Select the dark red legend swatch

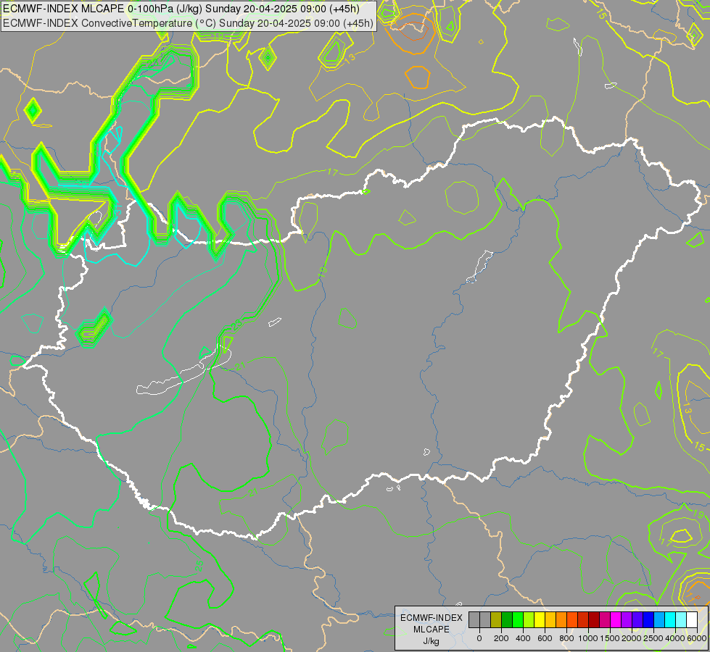(594, 619)
